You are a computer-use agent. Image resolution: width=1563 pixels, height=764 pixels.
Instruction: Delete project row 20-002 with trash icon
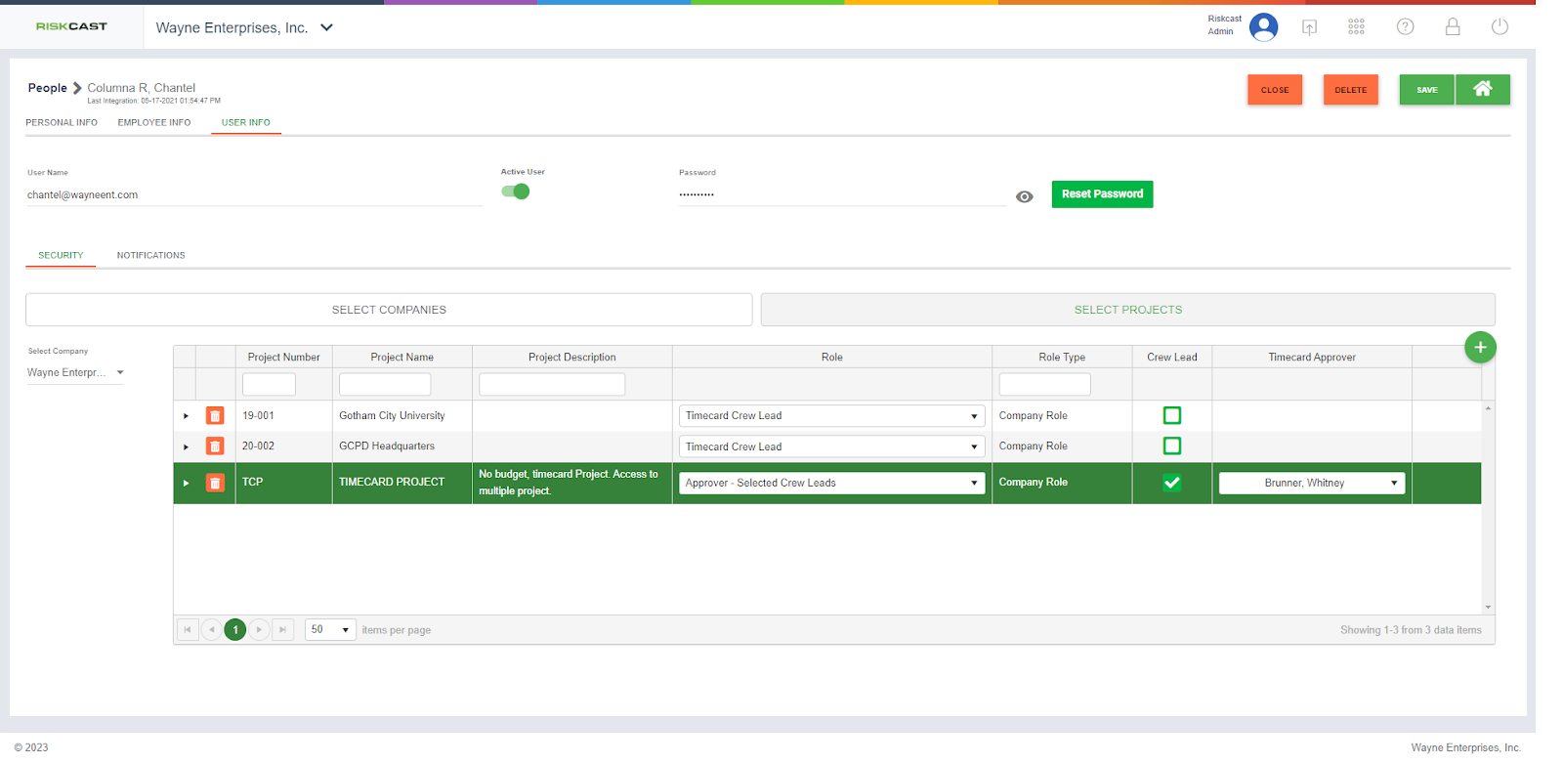215,446
